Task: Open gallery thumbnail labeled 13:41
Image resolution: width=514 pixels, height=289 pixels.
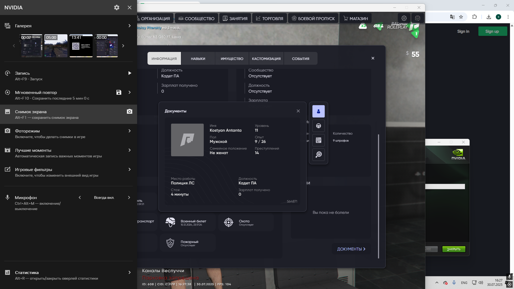Action: click(81, 46)
